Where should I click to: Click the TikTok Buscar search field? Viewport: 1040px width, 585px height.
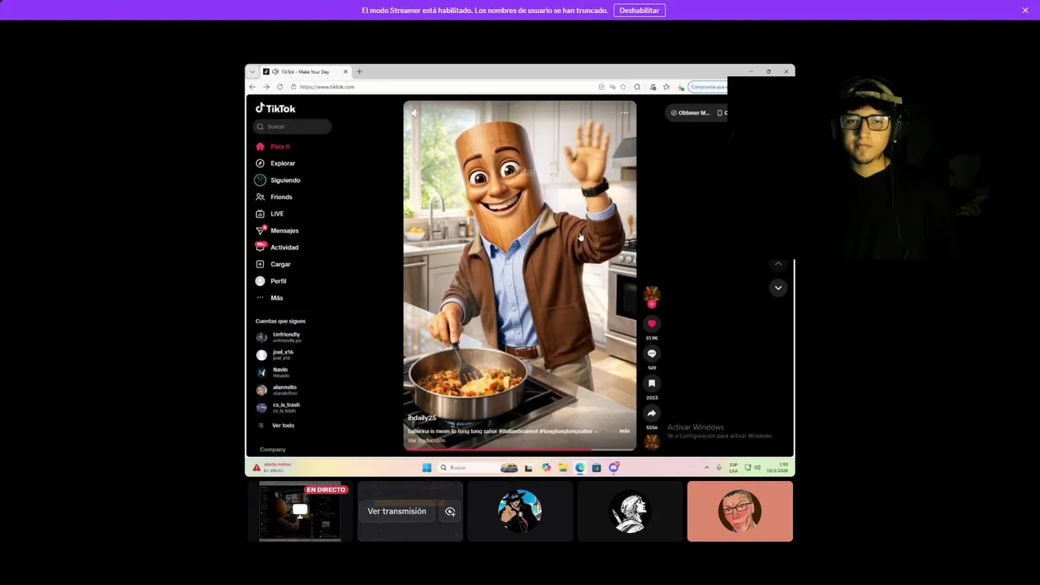(x=292, y=127)
